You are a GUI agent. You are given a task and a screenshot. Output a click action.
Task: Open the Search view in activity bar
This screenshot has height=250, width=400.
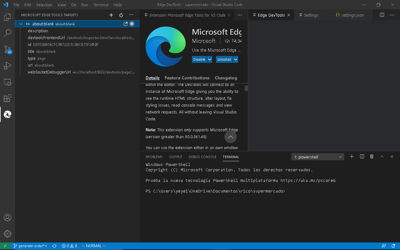[7, 33]
